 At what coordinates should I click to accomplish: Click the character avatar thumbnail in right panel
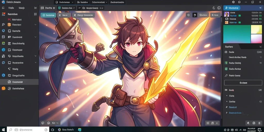tap(226, 14)
